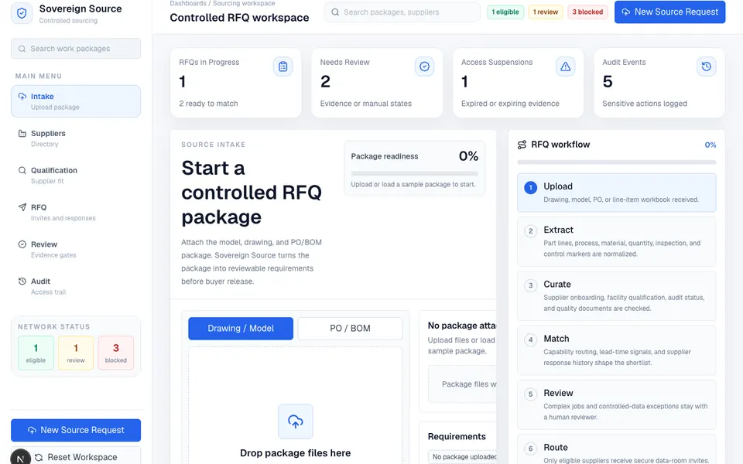Click the step 1 number badge for Upload
Viewport: 743px width, 464px height.
pyautogui.click(x=530, y=187)
